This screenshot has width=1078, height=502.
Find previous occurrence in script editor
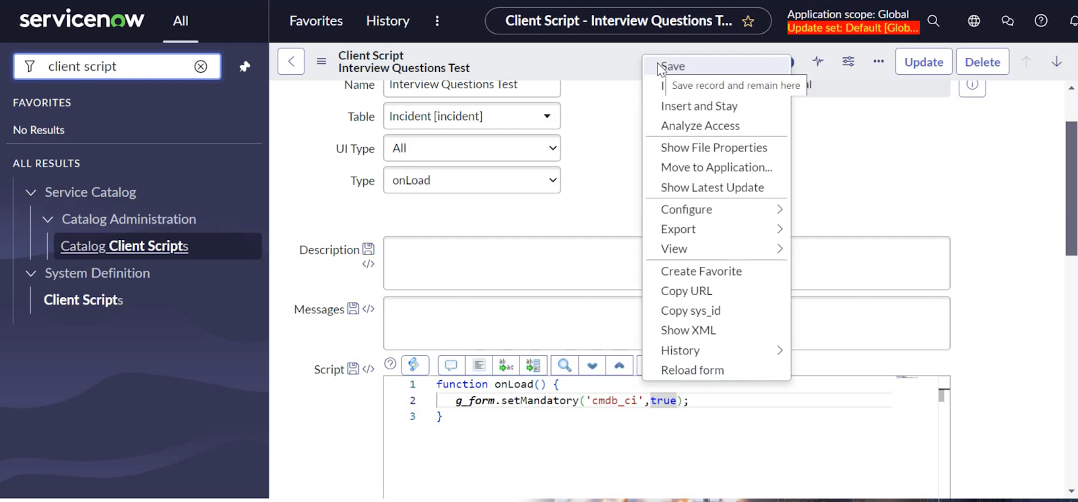click(619, 365)
